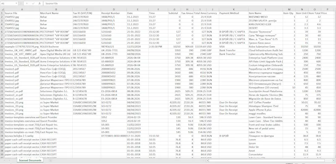Click the horizontal scrollbar track
Viewport: 336px width, 164px height.
tap(270, 160)
